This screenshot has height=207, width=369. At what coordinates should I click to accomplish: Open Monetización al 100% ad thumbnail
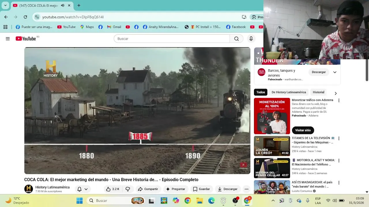(272, 116)
